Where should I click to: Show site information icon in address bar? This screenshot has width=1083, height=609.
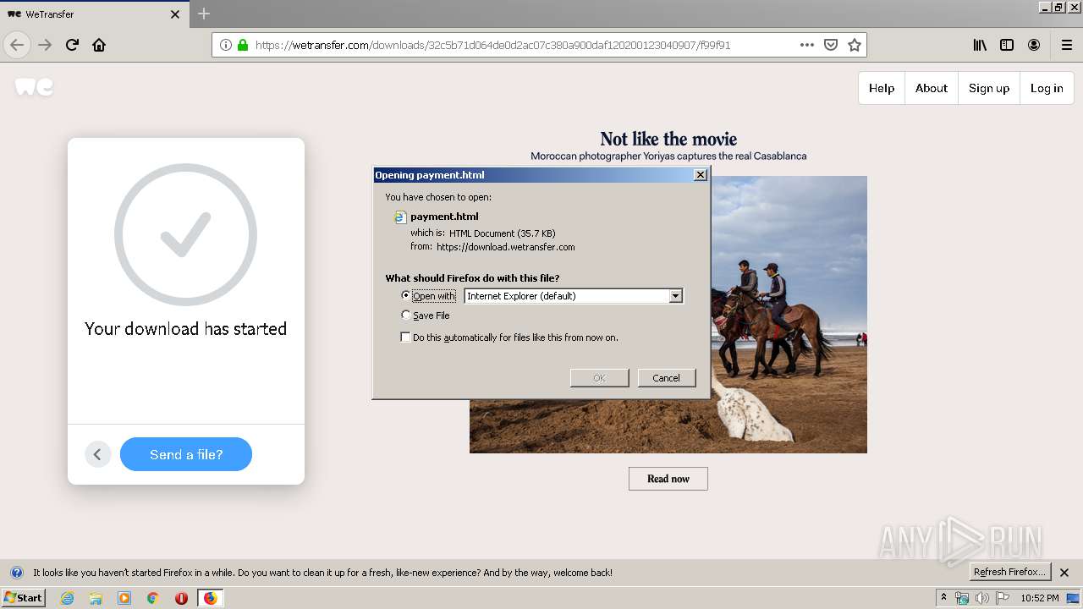[x=226, y=45]
